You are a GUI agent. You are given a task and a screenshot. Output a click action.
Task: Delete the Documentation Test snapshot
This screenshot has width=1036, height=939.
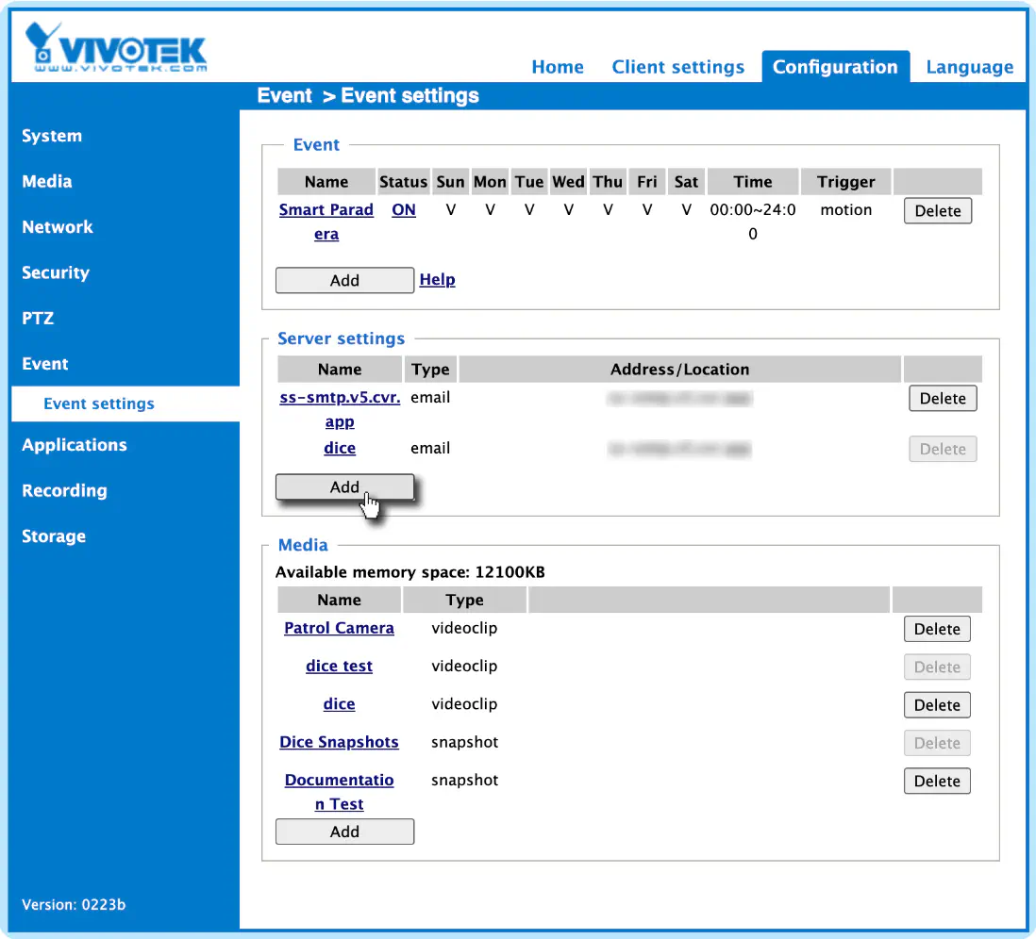937,781
